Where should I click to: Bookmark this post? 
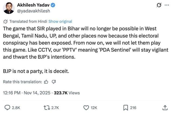pos(125,108)
